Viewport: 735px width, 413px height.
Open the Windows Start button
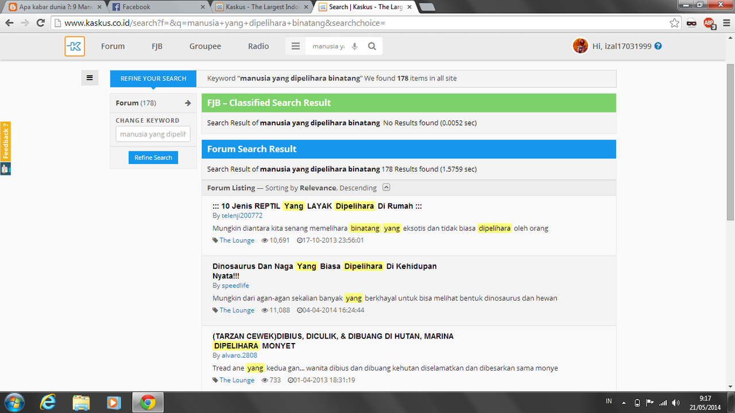pos(14,403)
